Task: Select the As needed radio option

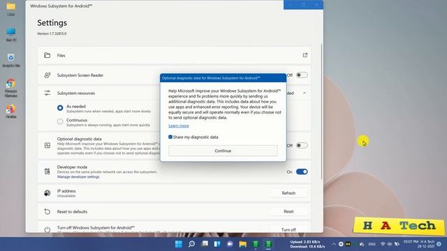Action: pos(60,108)
